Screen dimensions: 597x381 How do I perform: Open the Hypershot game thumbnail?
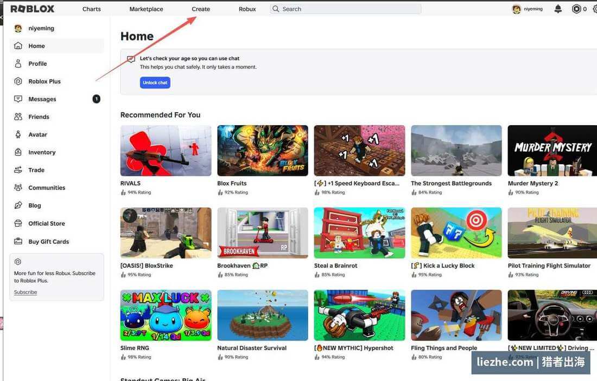tap(359, 315)
